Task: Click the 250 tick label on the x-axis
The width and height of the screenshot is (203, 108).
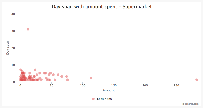Action: click(x=176, y=85)
